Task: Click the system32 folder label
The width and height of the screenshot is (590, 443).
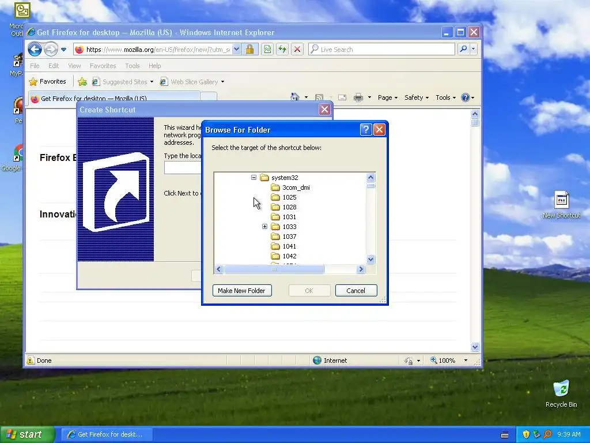Action: pos(285,178)
